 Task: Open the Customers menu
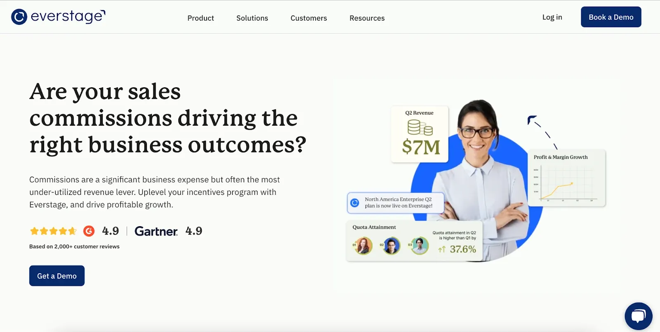pyautogui.click(x=309, y=18)
